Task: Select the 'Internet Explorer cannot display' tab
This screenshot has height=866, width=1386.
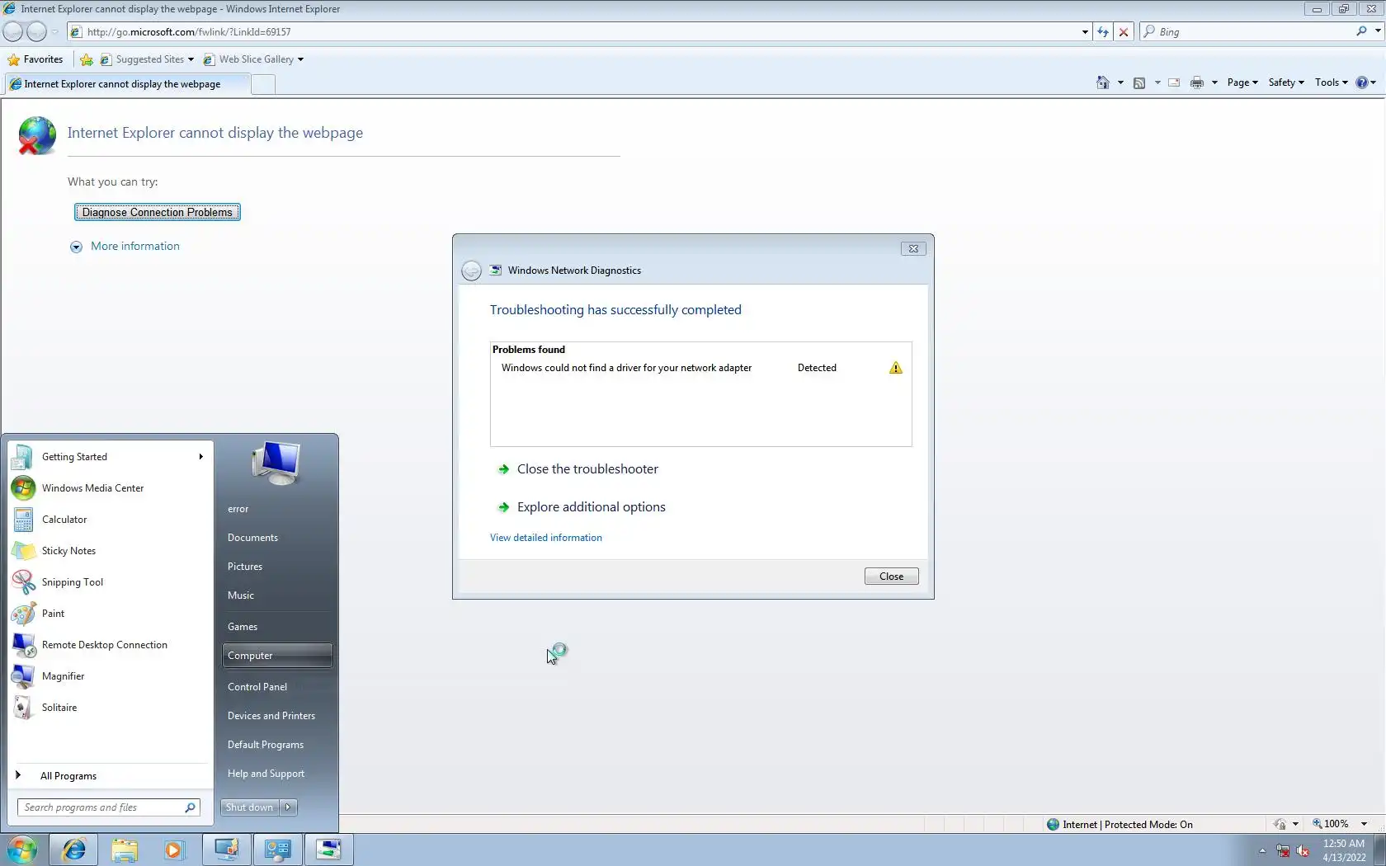Action: [126, 84]
